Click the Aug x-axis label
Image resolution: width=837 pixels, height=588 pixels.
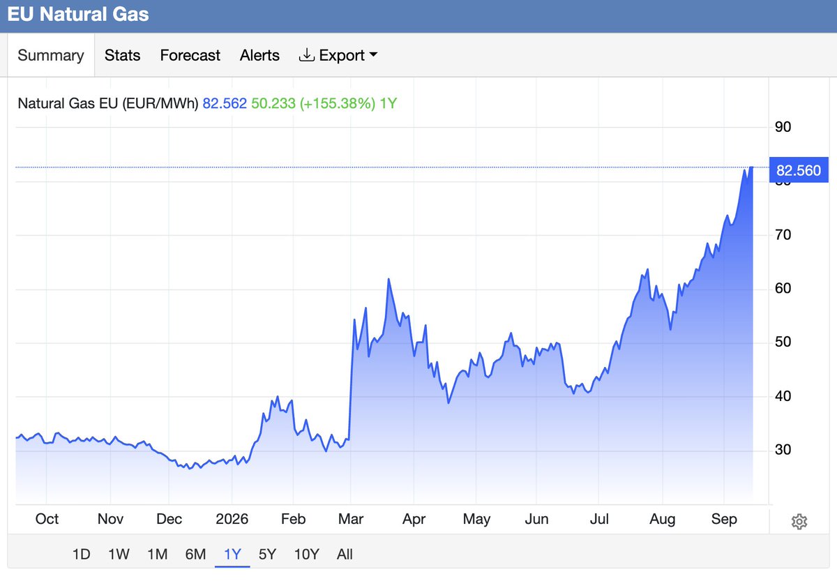(x=662, y=520)
